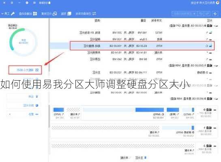
Task: Click the 111.98 GB free space value
Action: click(x=140, y=72)
